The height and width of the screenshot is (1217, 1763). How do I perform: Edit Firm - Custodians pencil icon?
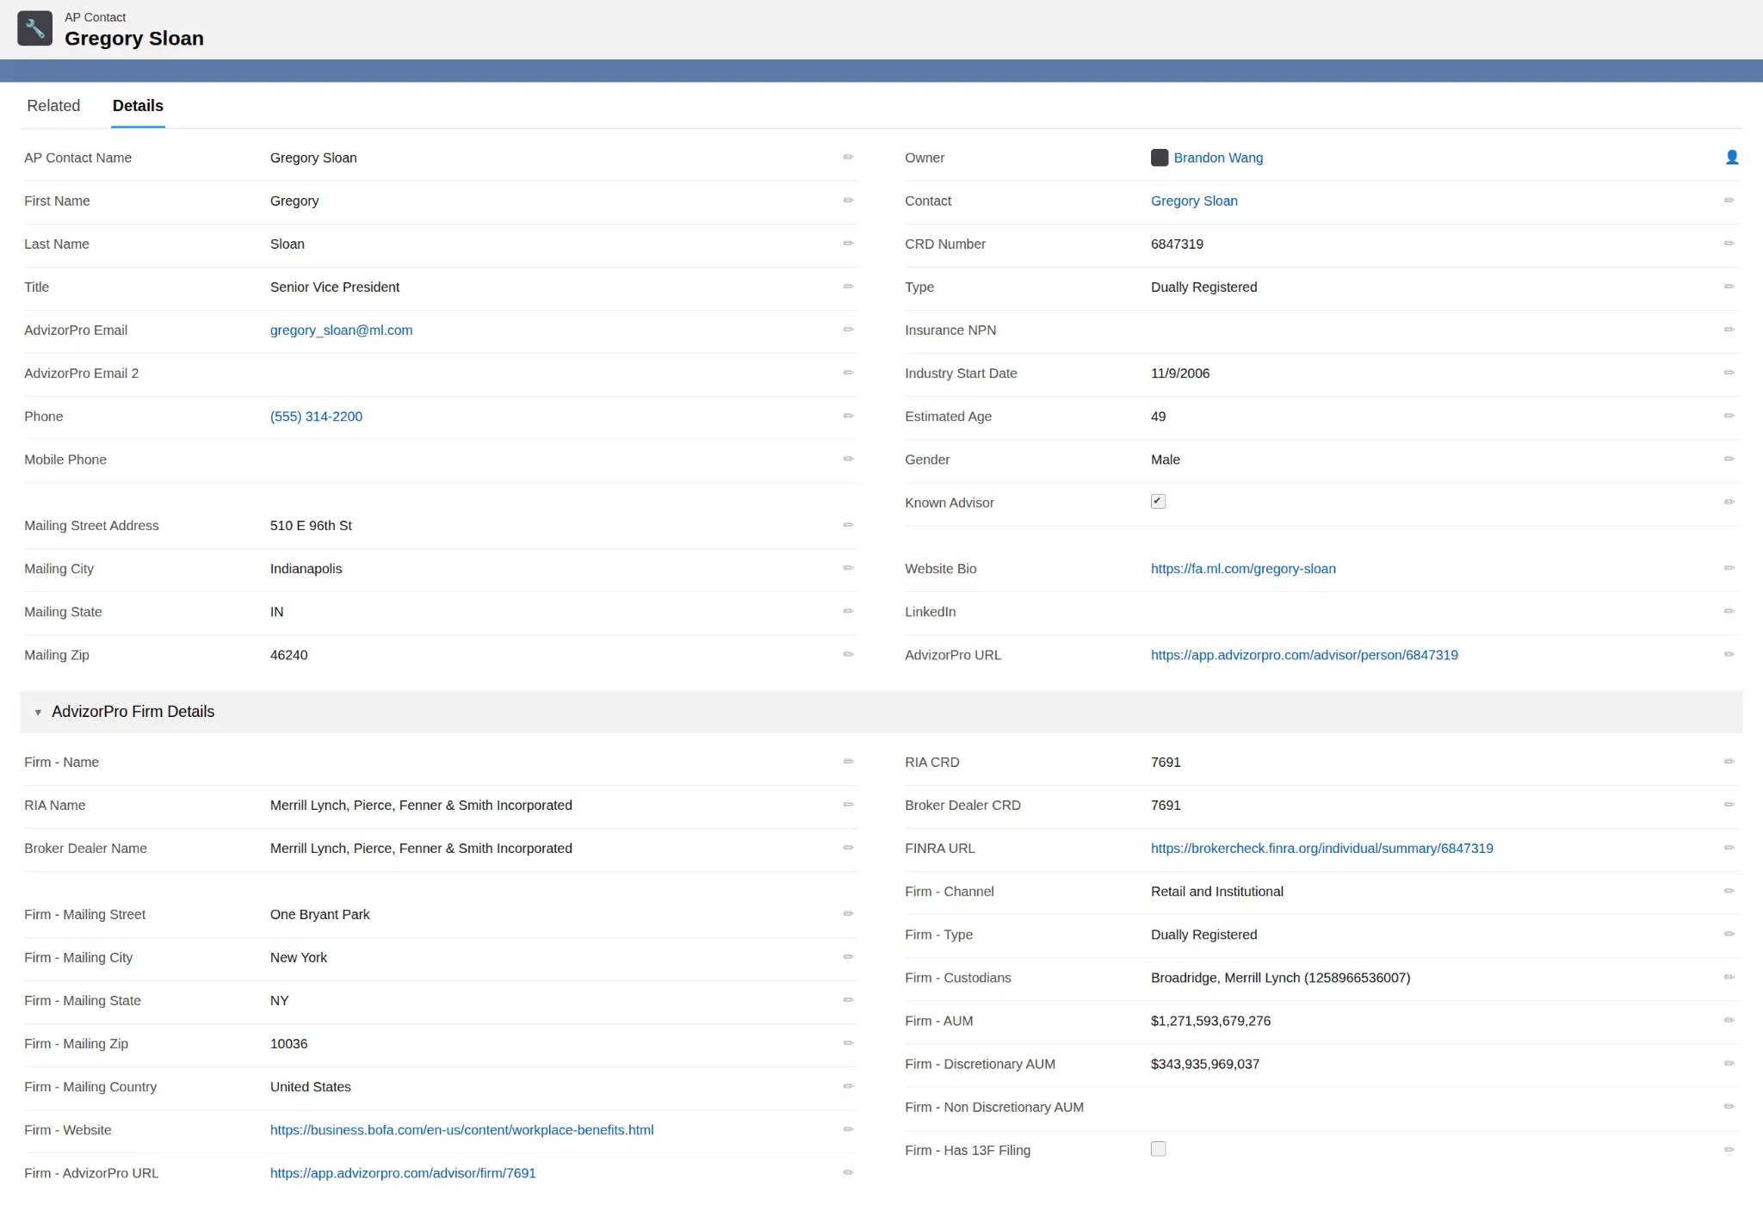click(1729, 977)
